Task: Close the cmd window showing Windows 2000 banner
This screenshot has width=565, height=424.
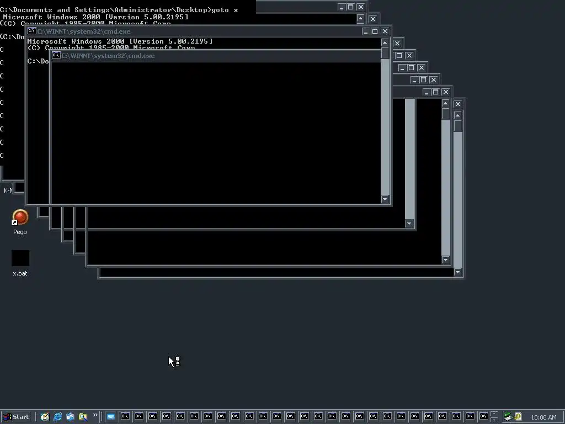Action: pyautogui.click(x=385, y=31)
